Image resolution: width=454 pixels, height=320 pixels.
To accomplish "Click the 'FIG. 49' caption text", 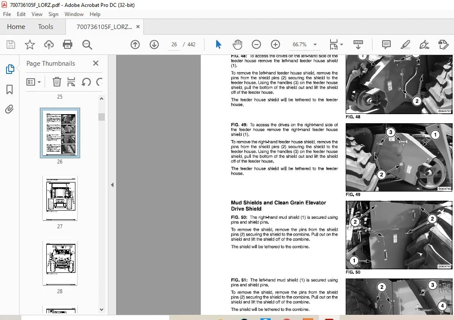I will 353,195.
